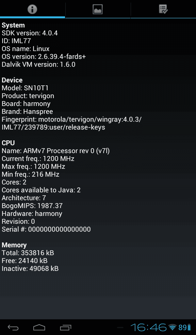Tap the Fingerprint motorola/tervigon line
Screen dimensions: 196x335
[72, 123]
